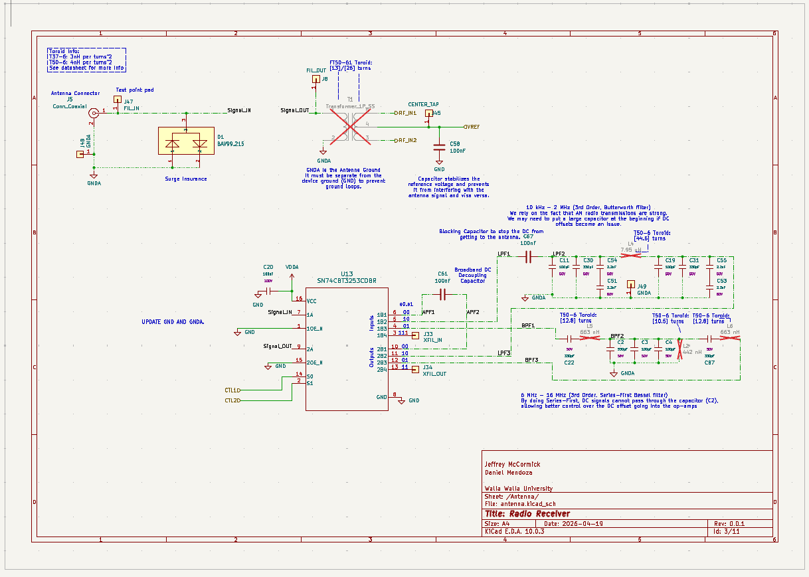
Task: Select the C20 decoupling capacitor symbol
Action: click(x=269, y=291)
